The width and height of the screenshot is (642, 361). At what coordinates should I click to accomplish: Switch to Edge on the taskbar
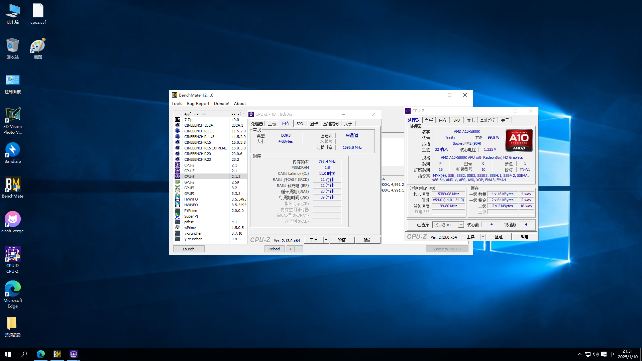[x=41, y=354]
